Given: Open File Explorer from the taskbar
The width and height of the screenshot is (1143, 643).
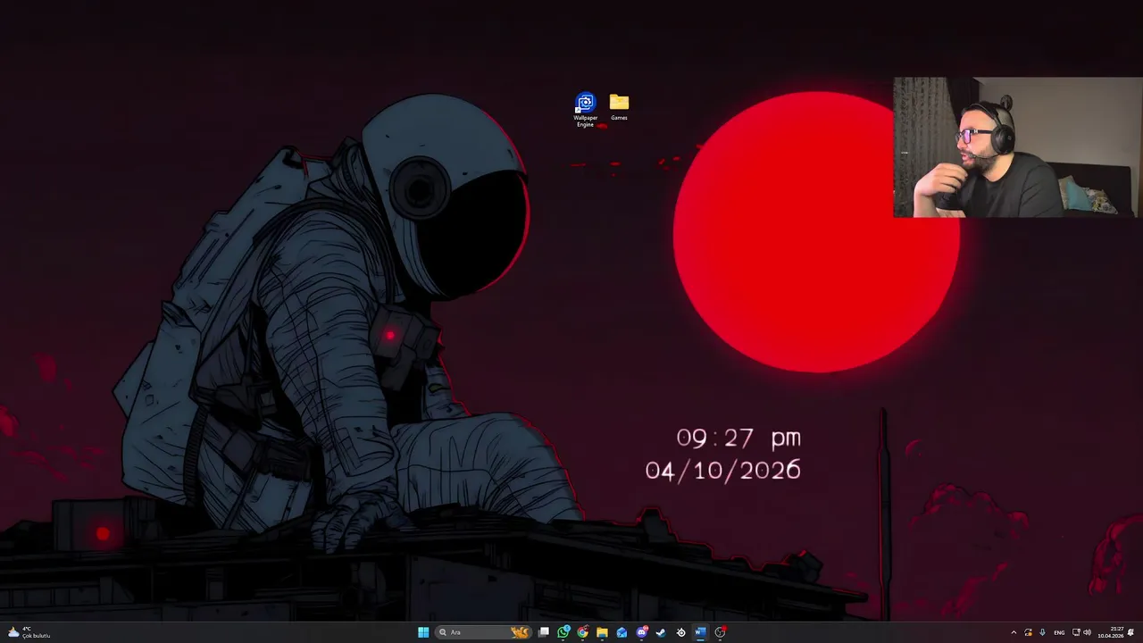Looking at the screenshot, I should coord(602,632).
